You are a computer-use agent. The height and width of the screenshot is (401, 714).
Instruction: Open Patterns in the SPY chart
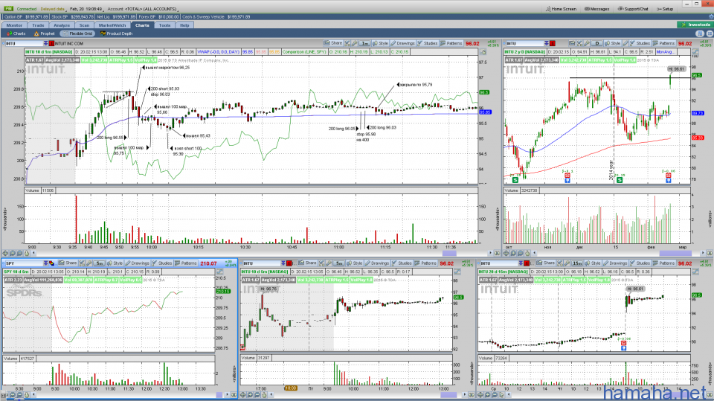(186, 263)
